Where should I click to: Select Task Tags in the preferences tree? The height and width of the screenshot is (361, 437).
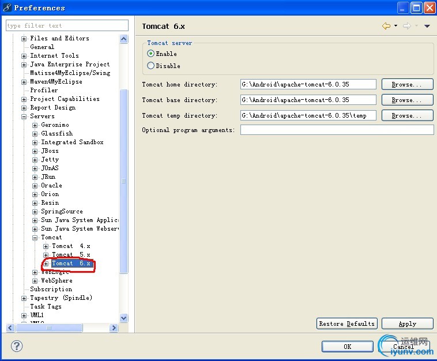(46, 306)
